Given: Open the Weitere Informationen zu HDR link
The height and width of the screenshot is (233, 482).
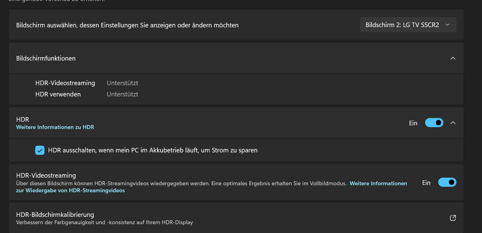Looking at the screenshot, I should tap(55, 127).
